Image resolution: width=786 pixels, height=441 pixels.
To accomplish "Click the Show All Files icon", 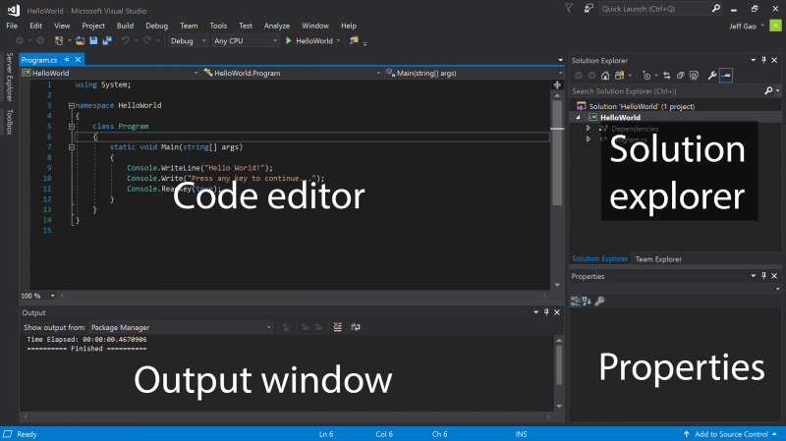I will (x=694, y=76).
